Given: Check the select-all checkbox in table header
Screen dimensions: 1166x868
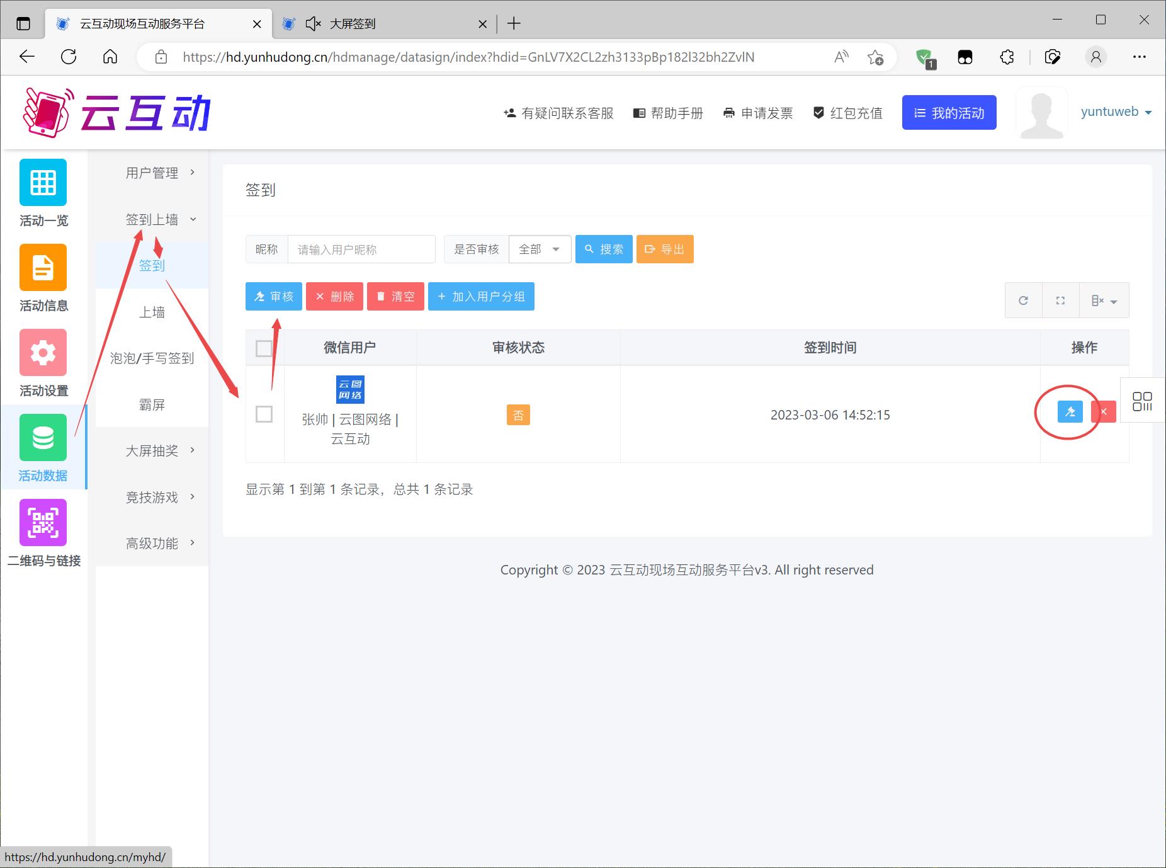Looking at the screenshot, I should coord(264,348).
